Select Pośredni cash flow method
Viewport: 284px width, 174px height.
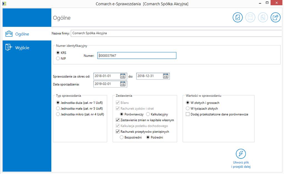[x=148, y=137]
